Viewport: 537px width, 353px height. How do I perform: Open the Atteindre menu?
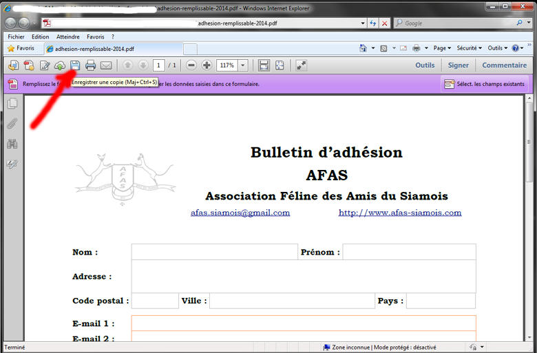pyautogui.click(x=67, y=36)
